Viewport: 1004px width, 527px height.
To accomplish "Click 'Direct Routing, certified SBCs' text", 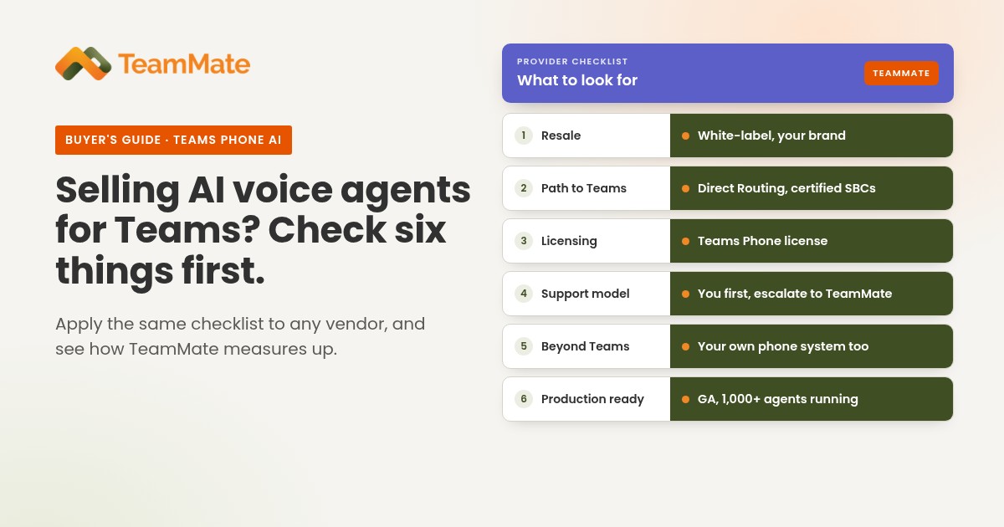I will [786, 188].
